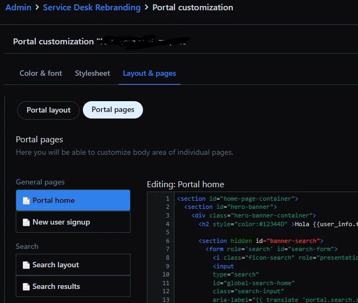Click the hero-banner section code line

tap(230, 207)
